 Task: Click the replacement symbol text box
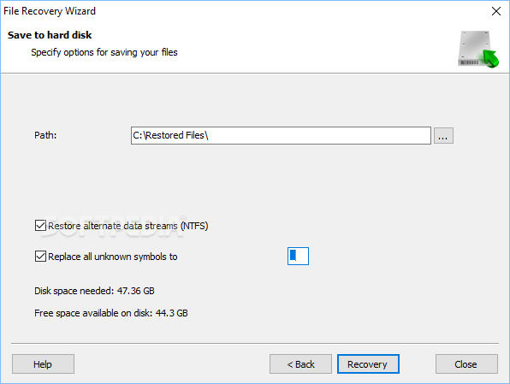tap(298, 257)
